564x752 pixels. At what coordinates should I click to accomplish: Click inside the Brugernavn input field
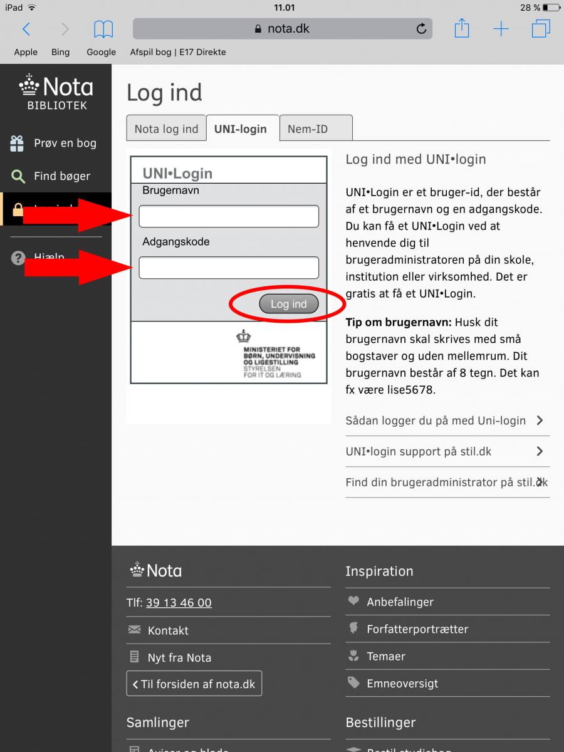[228, 216]
